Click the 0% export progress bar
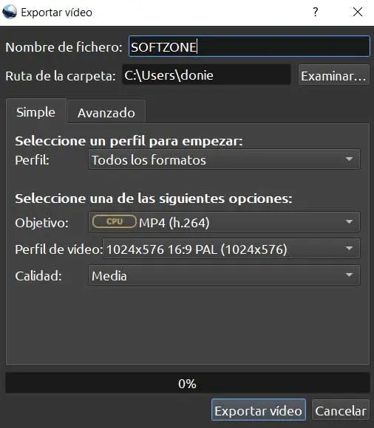The image size is (374, 428). coord(187,383)
